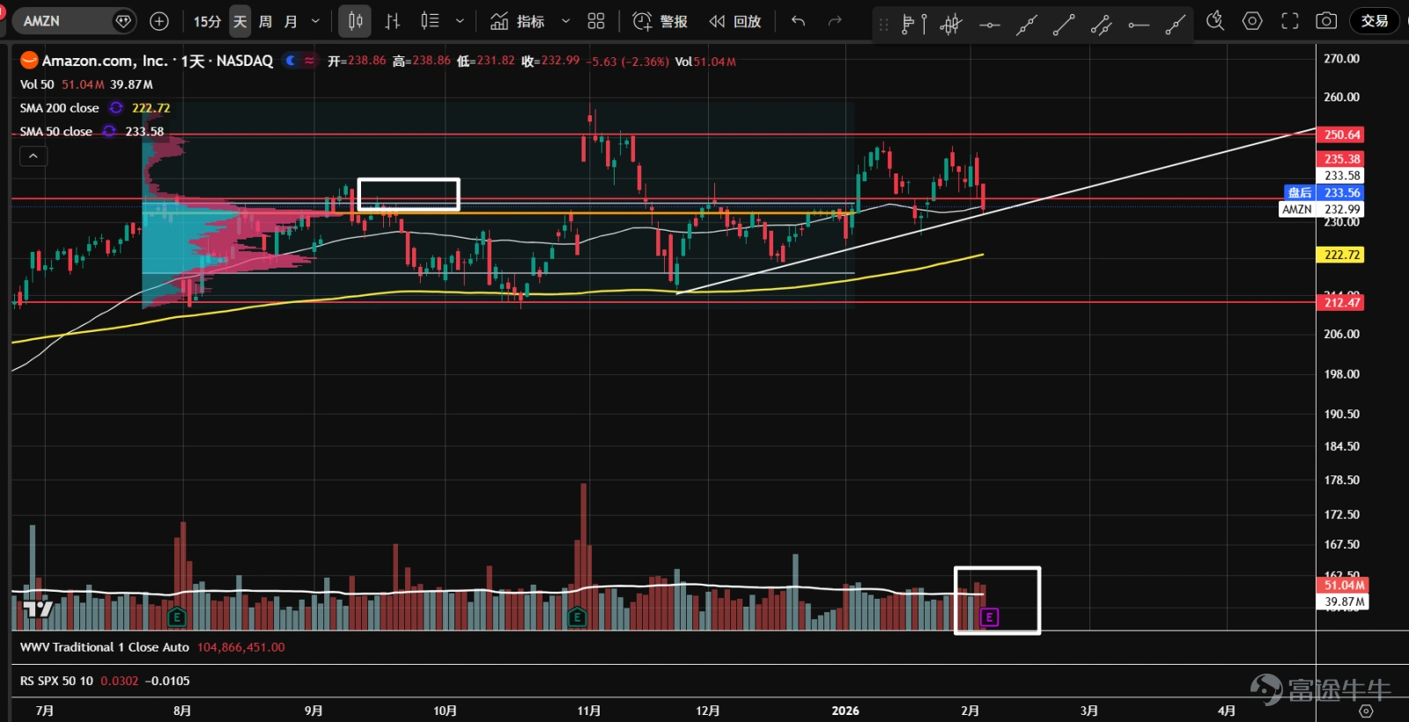Click the 235.38 red price label
This screenshot has height=722, width=1409.
[x=1341, y=158]
